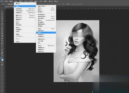129x93 pixels.
Task: Select the Eraser tool
Action: (x=2, y=33)
